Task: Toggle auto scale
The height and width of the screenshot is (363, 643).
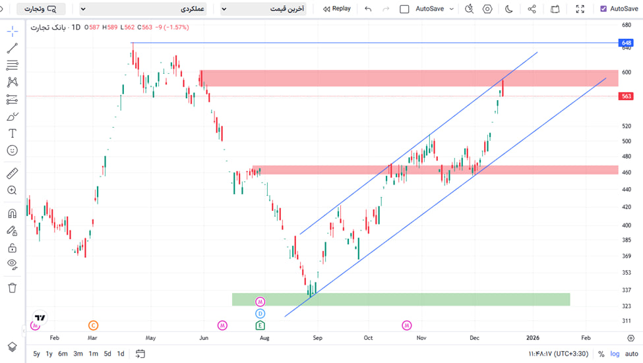Action: coord(632,354)
